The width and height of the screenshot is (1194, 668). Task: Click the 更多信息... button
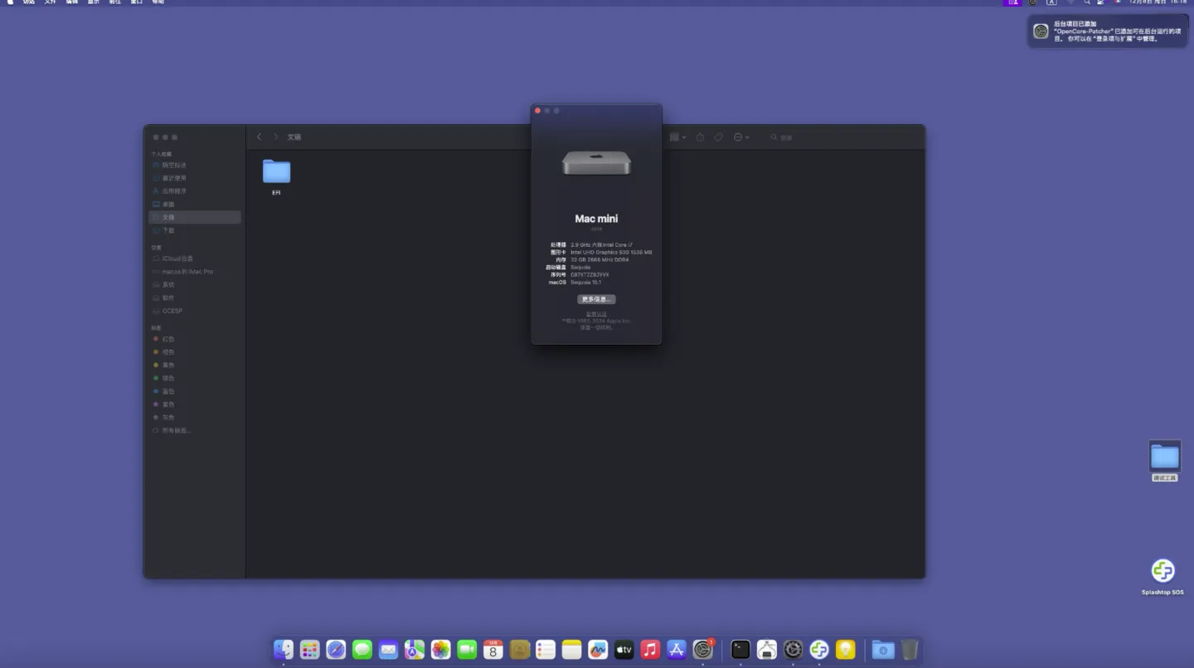click(596, 299)
